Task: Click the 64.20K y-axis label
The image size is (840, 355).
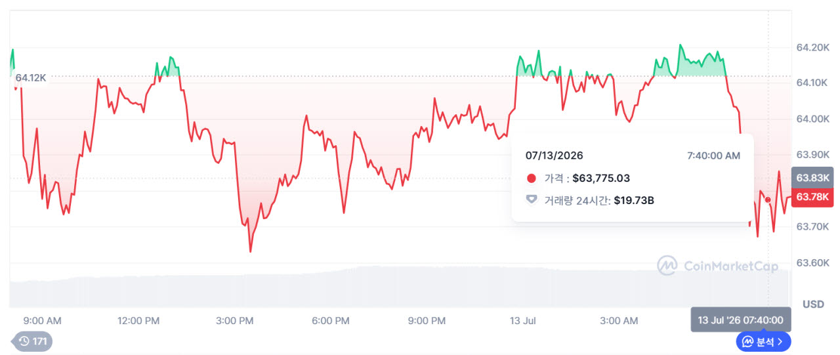Action: pyautogui.click(x=812, y=48)
